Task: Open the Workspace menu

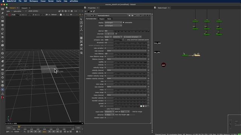Action: [34, 1]
